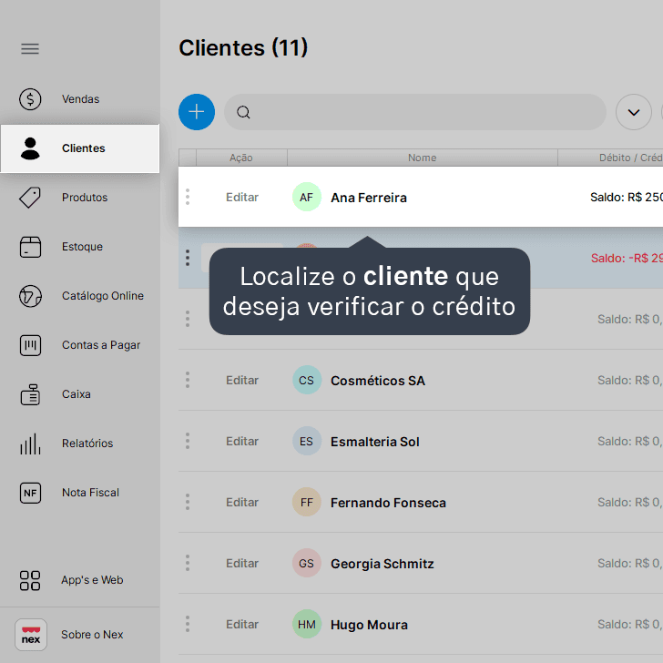Click Editar for Georgia Schmitz
663x663 pixels.
[242, 564]
